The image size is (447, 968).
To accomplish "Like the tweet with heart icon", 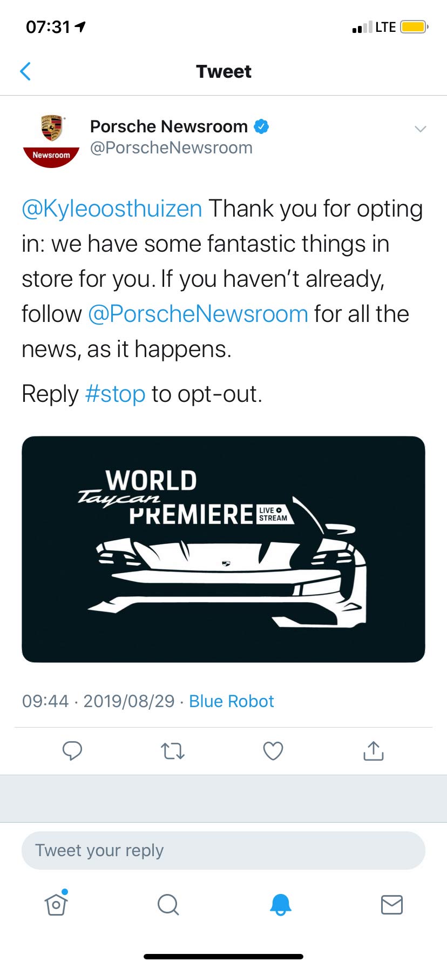I will [273, 750].
